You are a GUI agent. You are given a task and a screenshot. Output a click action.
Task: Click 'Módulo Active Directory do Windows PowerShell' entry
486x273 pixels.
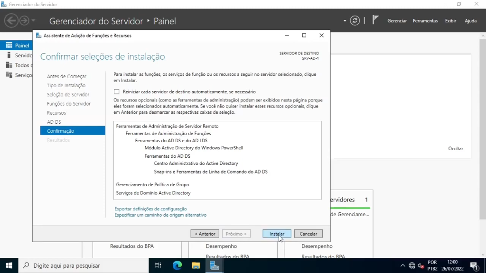[x=194, y=148]
